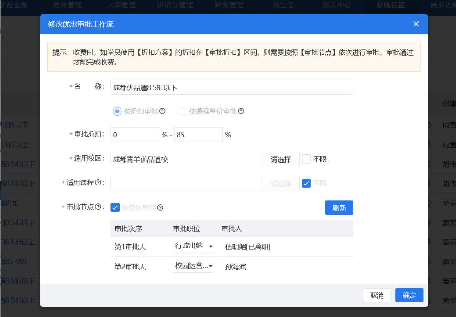This screenshot has height=317, width=456.
Task: Open the 教务管理 menu
Action: (x=68, y=5)
